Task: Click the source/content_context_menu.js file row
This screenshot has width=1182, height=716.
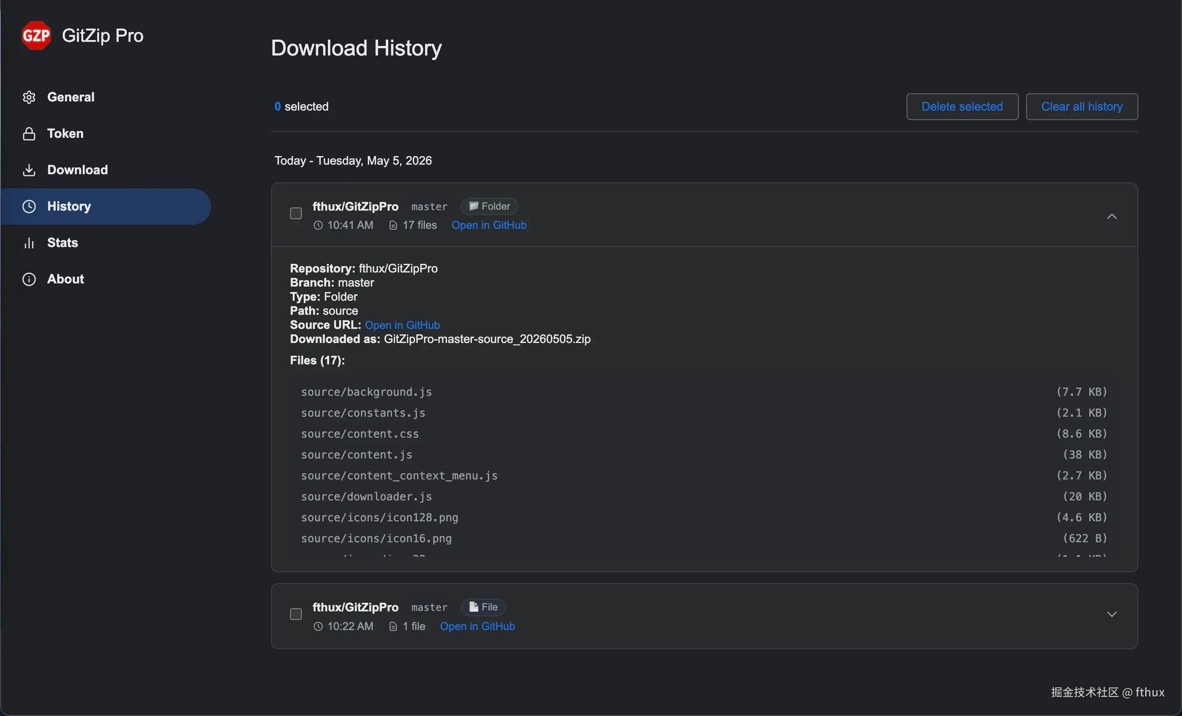Action: (x=704, y=475)
